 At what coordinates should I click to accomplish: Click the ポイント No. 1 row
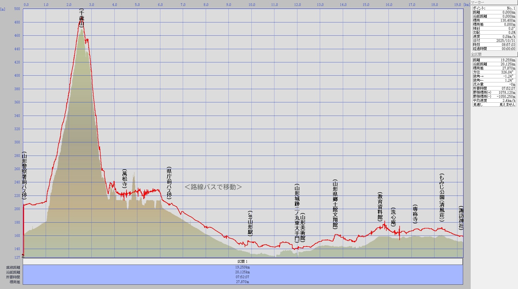tap(494, 8)
